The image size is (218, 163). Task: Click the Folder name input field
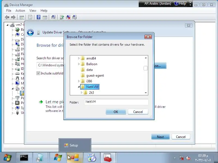[x=116, y=102]
